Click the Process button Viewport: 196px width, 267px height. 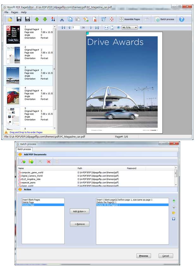click(x=144, y=256)
